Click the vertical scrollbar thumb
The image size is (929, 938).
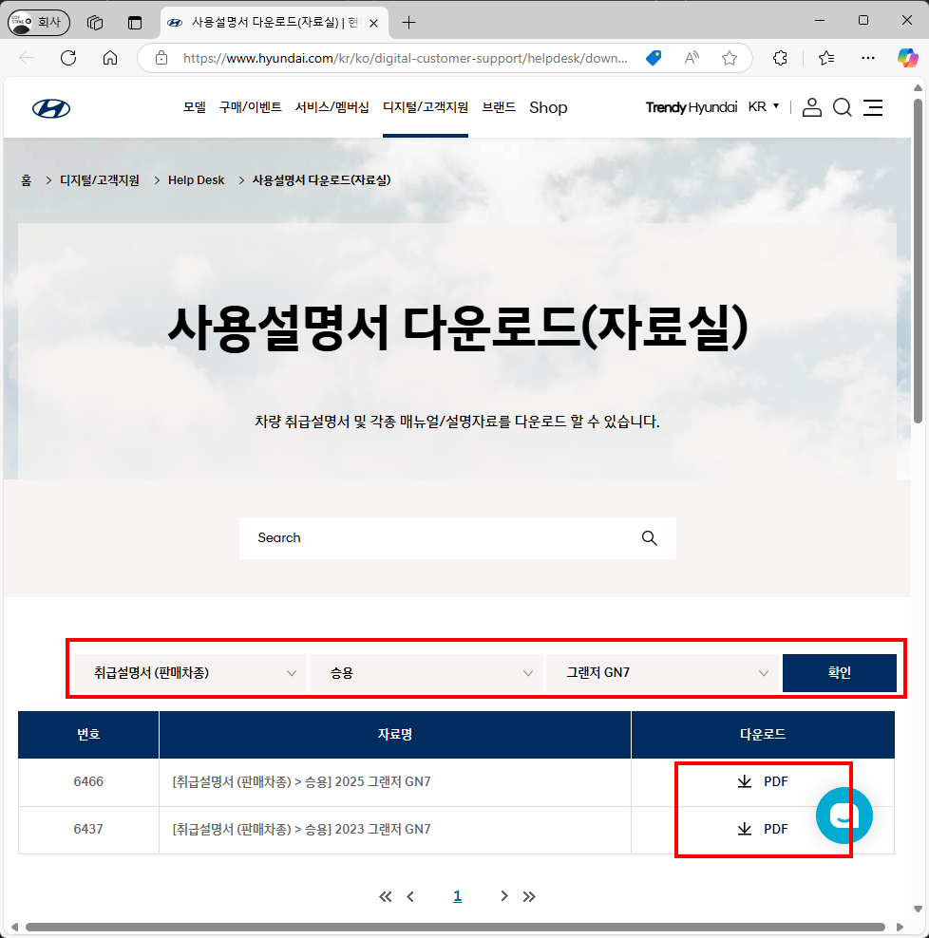(919, 261)
